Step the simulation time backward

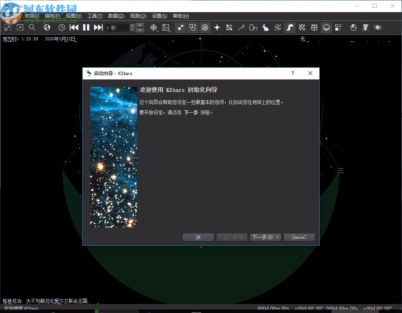[x=74, y=27]
